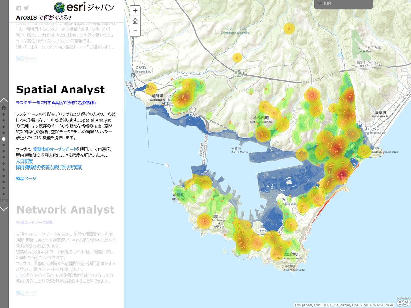Reset map to home extent
Image resolution: width=411 pixels, height=308 pixels.
click(135, 21)
